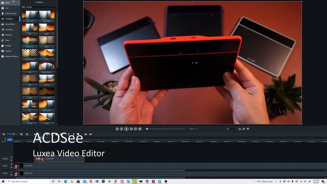327x184 pixels.
Task: Toggle visibility eye on Track 2
Action: 11,165
